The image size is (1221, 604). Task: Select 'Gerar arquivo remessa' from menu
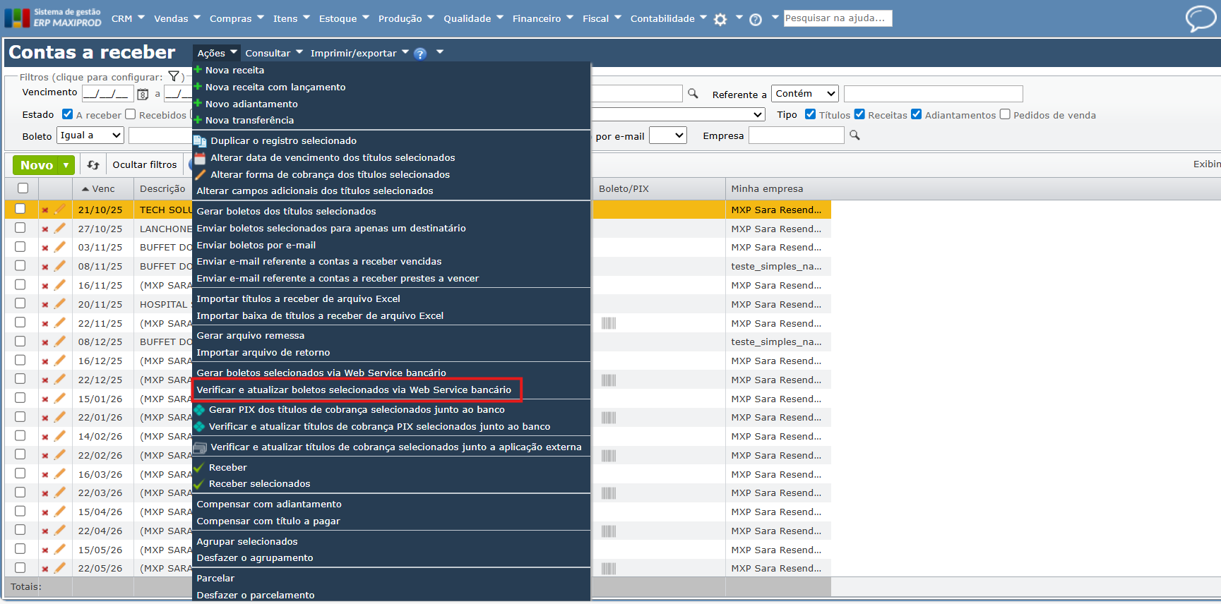(251, 336)
